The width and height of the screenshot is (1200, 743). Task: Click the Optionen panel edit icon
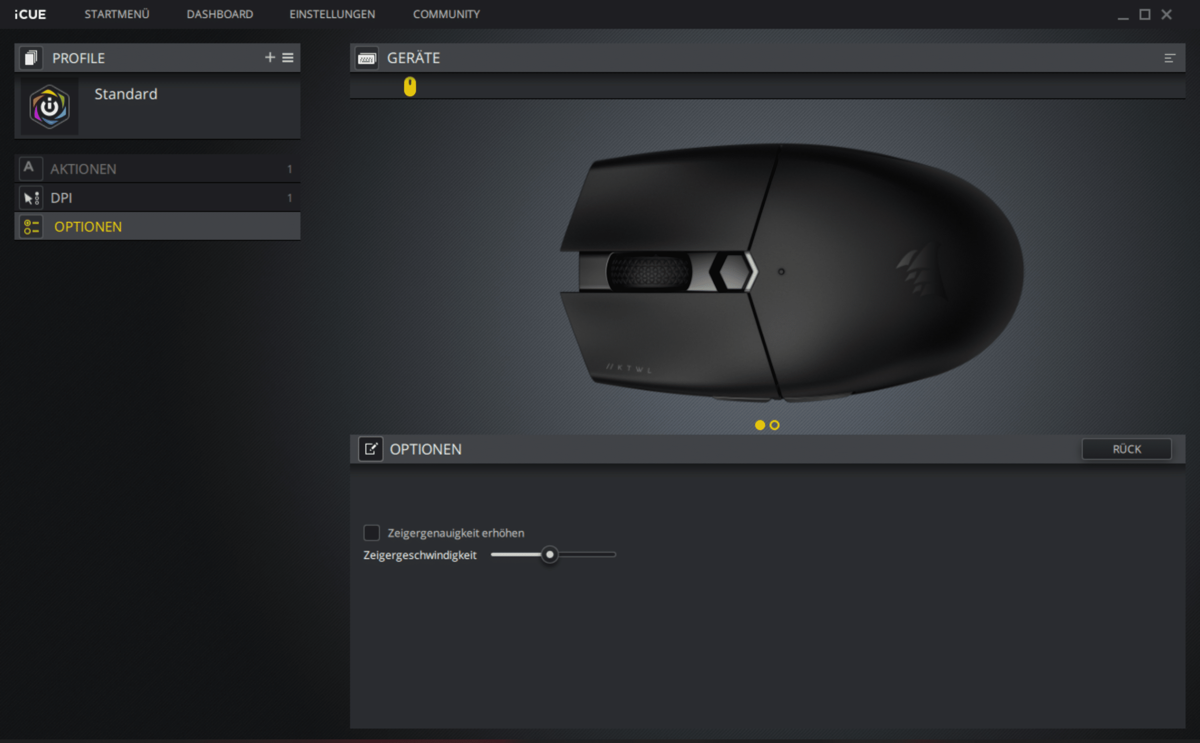pos(370,449)
